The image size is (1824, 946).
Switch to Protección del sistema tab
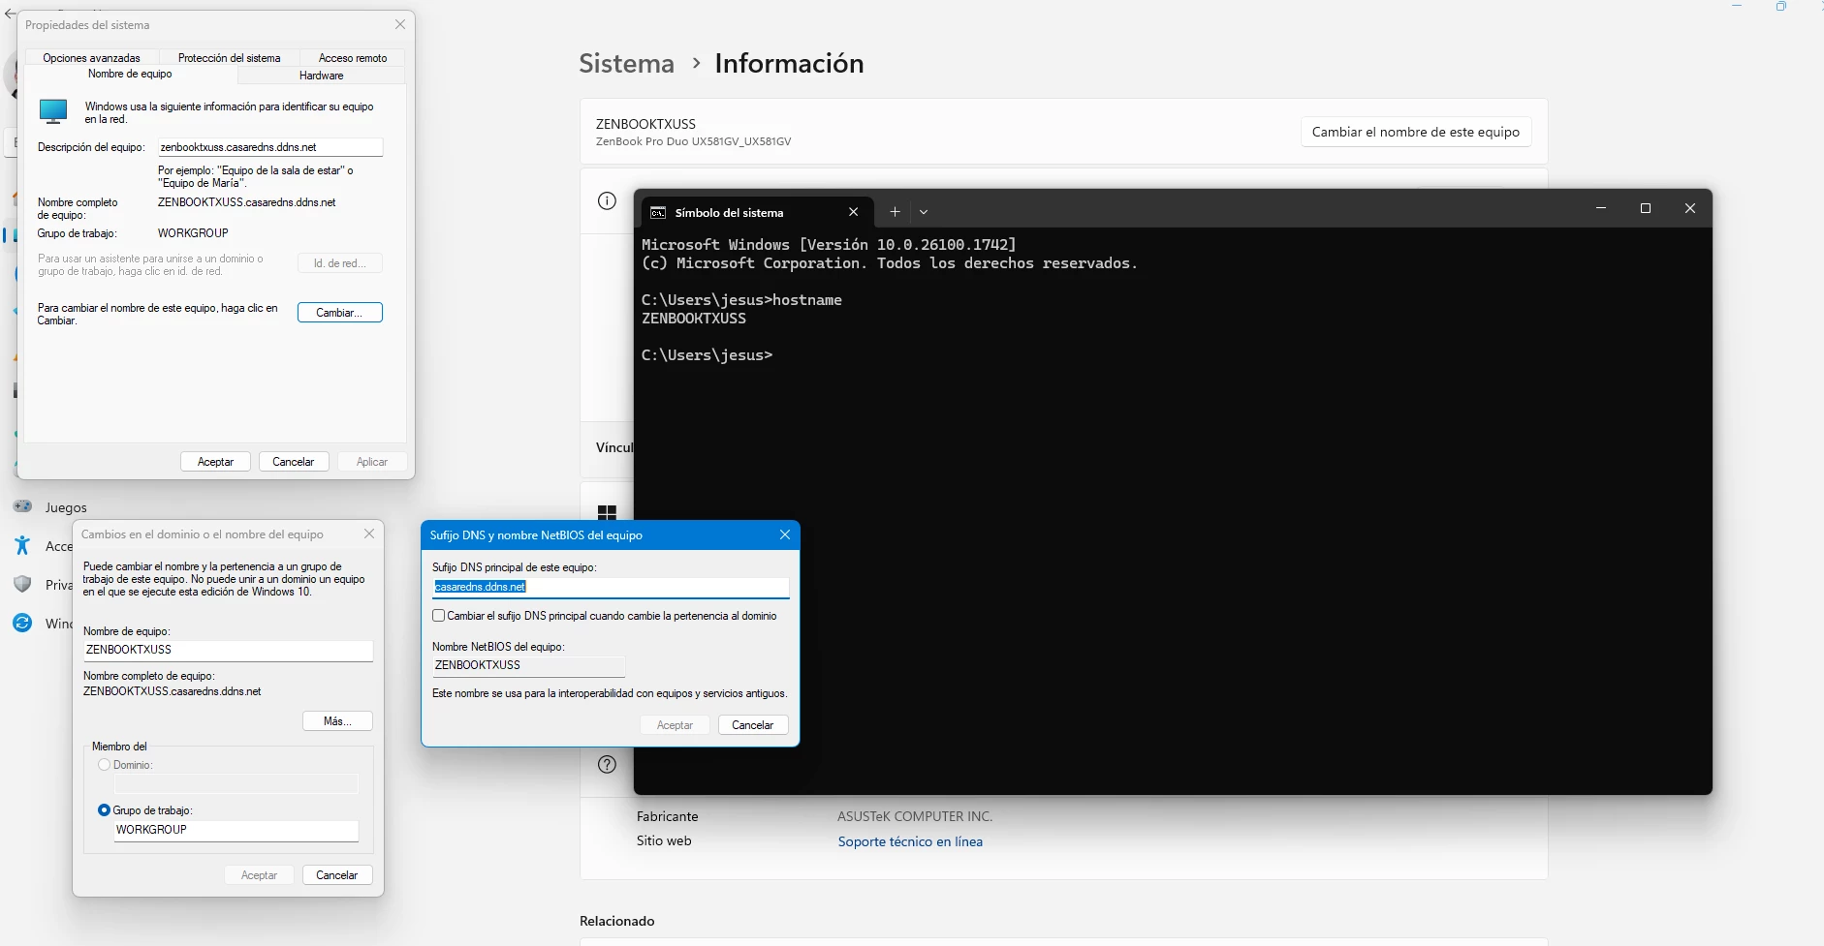coord(229,58)
